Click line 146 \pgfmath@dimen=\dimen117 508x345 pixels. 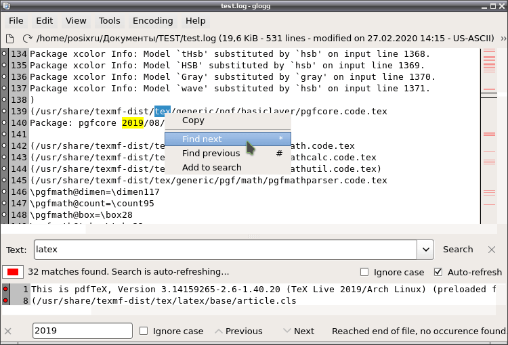tap(95, 192)
